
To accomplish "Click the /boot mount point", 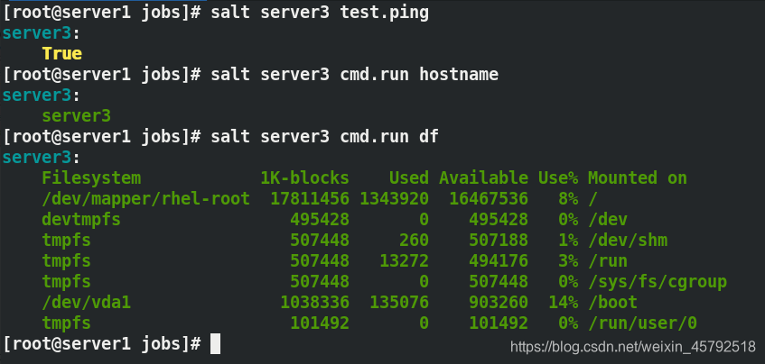I will click(612, 302).
